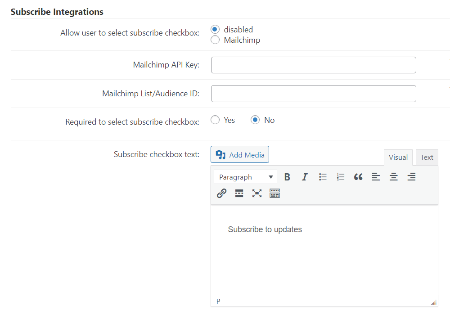Toggle italic formatting in the editor
The width and height of the screenshot is (450, 315).
click(x=305, y=177)
